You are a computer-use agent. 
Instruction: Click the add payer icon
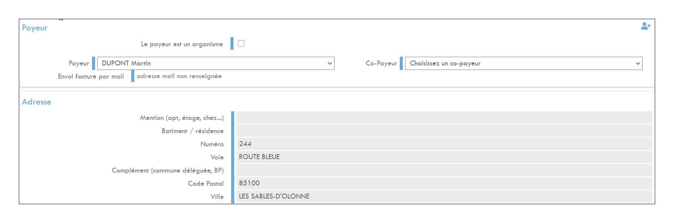pos(646,26)
